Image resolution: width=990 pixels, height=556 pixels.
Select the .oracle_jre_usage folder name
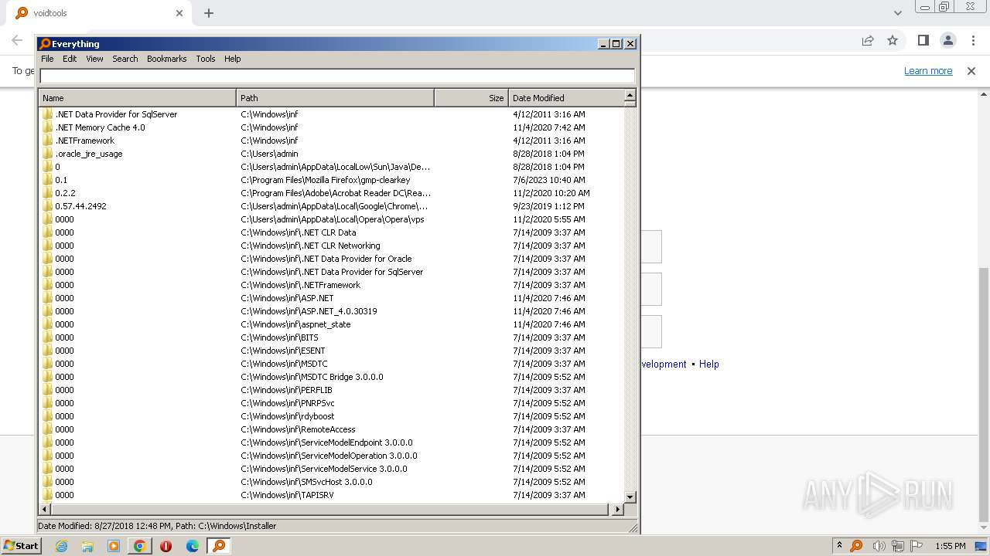click(x=88, y=154)
